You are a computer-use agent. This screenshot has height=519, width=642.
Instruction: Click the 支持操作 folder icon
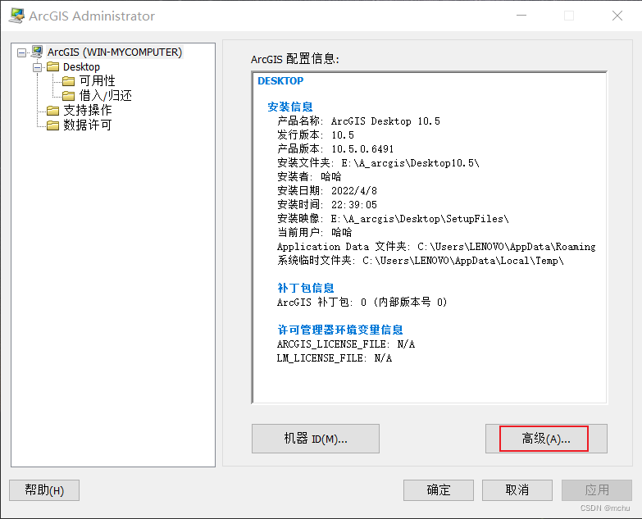tap(52, 111)
